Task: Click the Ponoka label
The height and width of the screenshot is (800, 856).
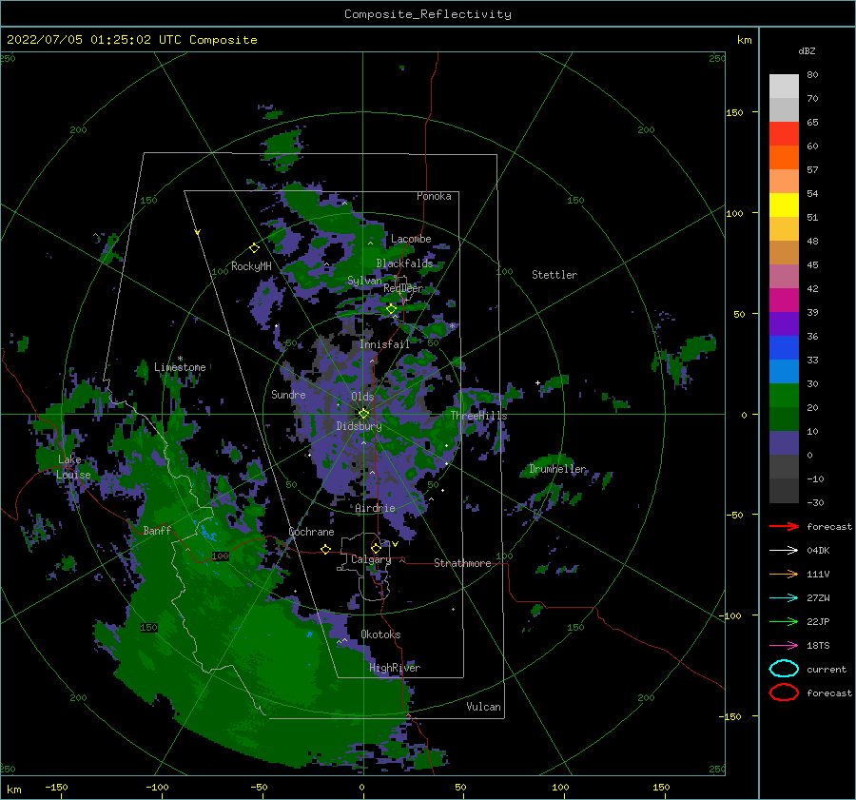Action: (434, 196)
